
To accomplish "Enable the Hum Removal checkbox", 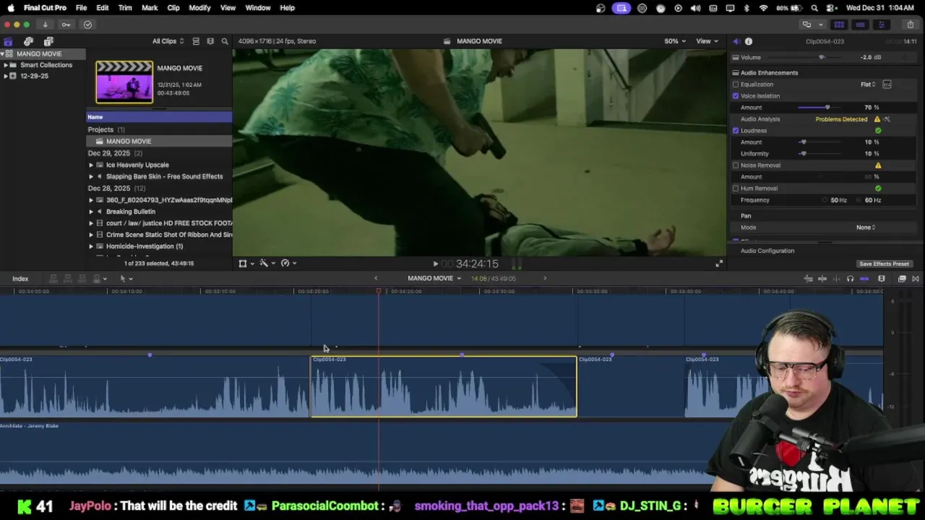I will point(736,188).
